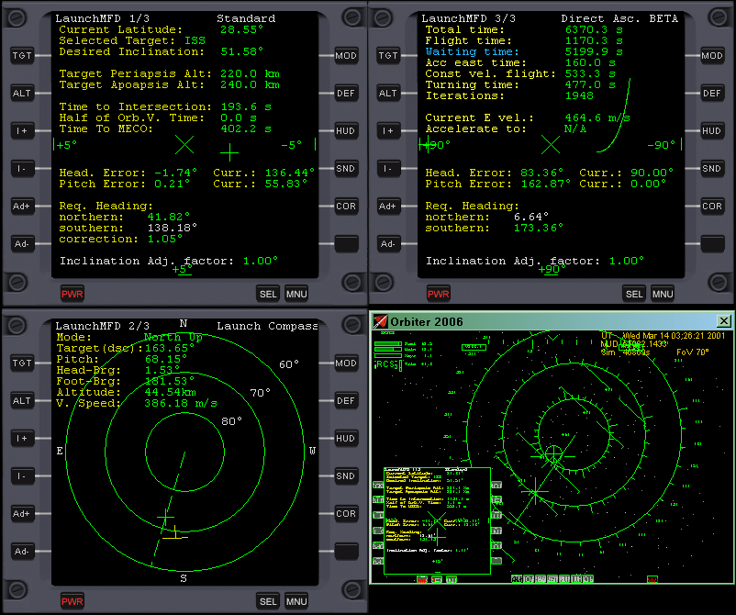Viewport: 736px width, 615px height.
Task: Click Ad+ on the Direct Ascent MFD
Action: [389, 207]
